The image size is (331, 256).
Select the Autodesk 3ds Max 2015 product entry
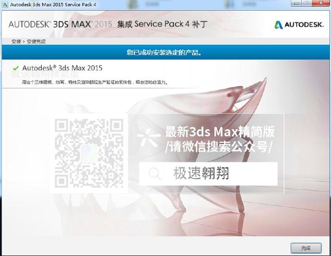click(62, 68)
